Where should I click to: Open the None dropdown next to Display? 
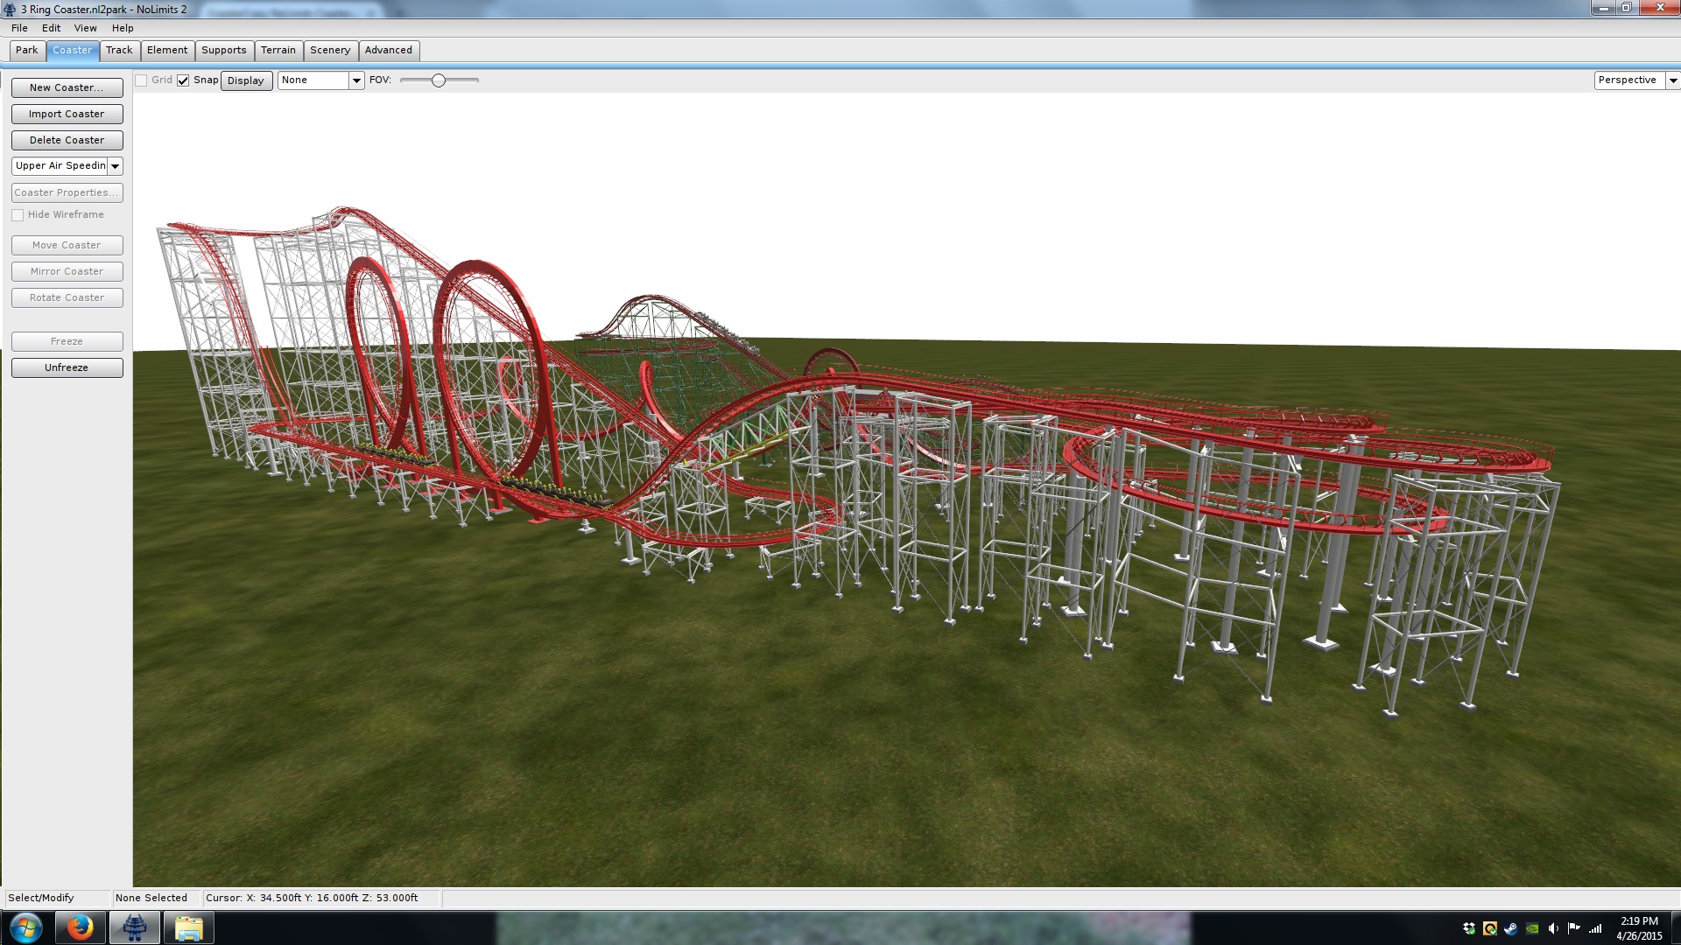pyautogui.click(x=355, y=80)
